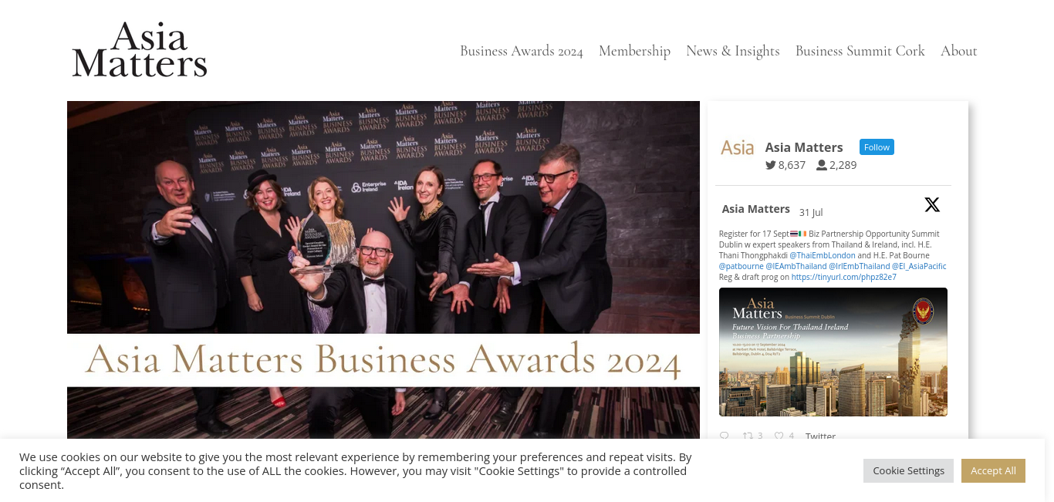The image size is (1054, 502).
Task: Go to News & Insights
Action: pos(733,51)
